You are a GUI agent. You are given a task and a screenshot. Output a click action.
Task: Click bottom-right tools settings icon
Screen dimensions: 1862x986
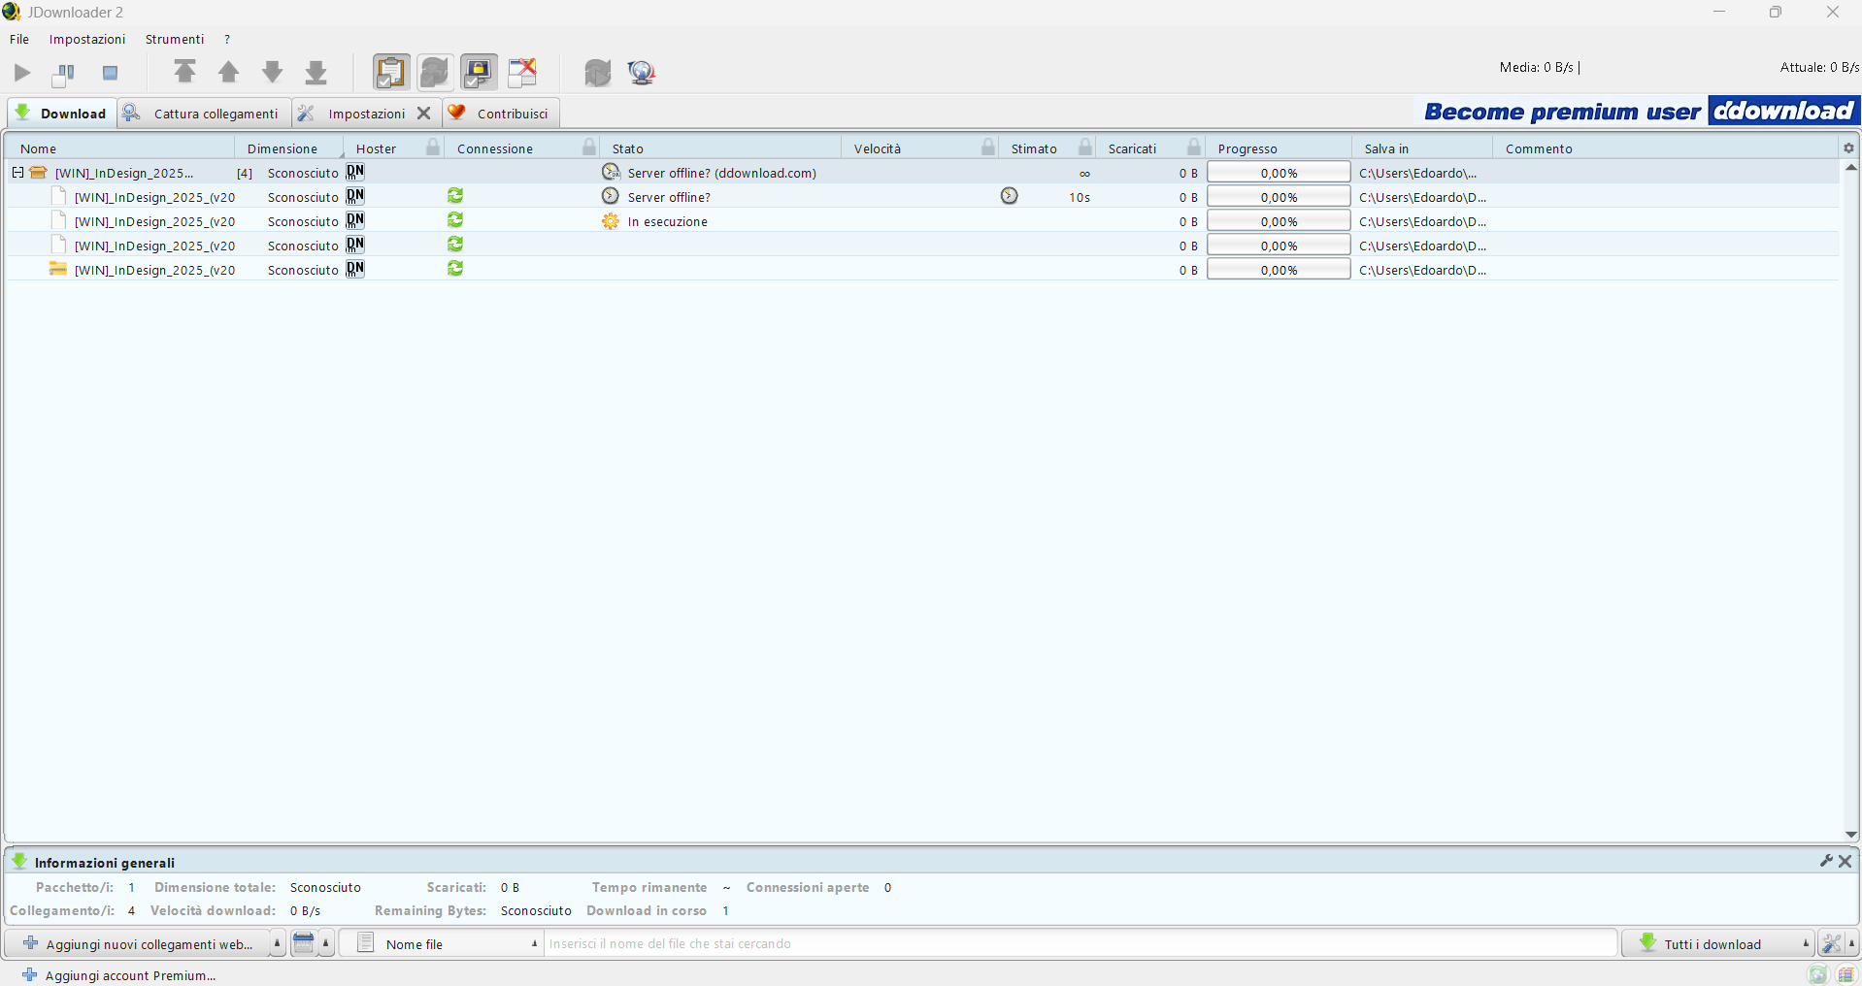tap(1831, 943)
